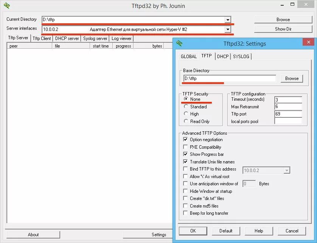Switch to GLOBAL settings tab
This screenshot has height=243, width=317.
tap(189, 57)
